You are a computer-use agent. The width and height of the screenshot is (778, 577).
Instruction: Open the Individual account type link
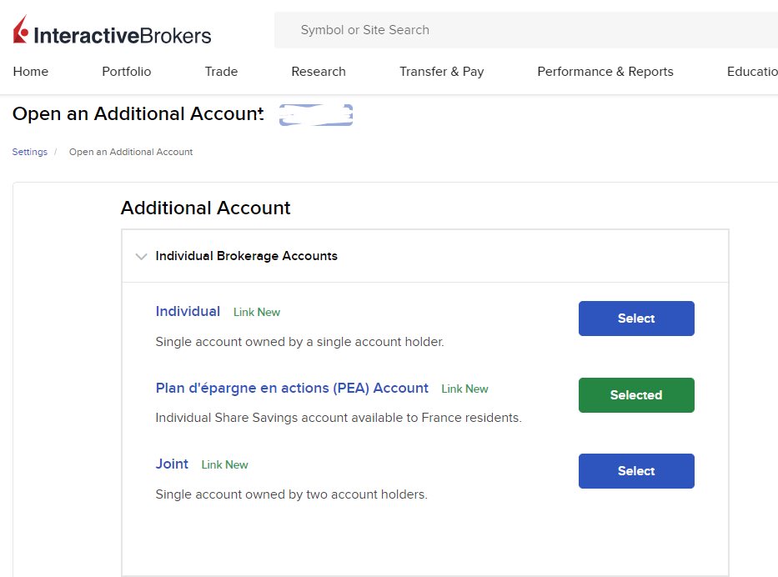tap(188, 311)
